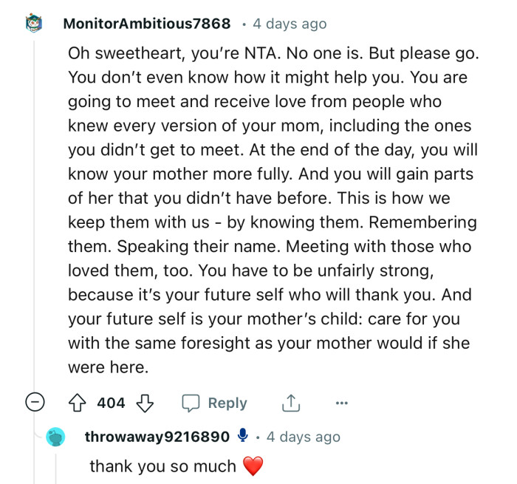Open MonitorAmbitious7868's avatar profile picture
The image size is (517, 484).
pyautogui.click(x=35, y=24)
